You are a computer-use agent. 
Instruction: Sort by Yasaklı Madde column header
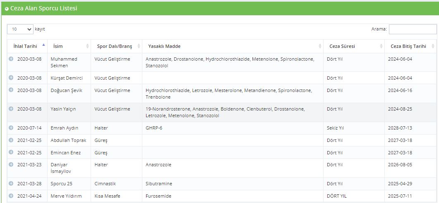(233, 46)
